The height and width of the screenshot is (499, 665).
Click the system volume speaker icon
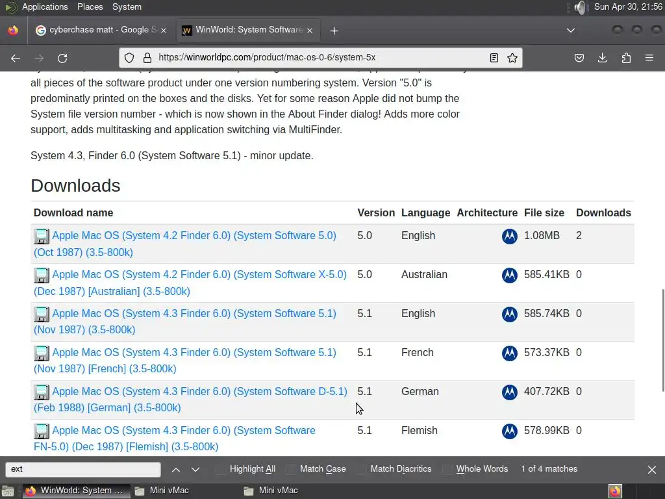coord(580,7)
